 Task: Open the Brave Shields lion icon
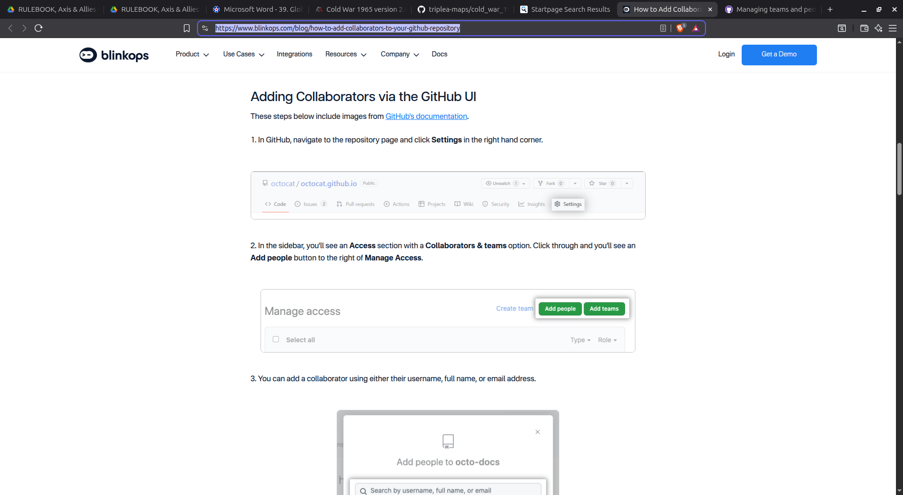[680, 28]
